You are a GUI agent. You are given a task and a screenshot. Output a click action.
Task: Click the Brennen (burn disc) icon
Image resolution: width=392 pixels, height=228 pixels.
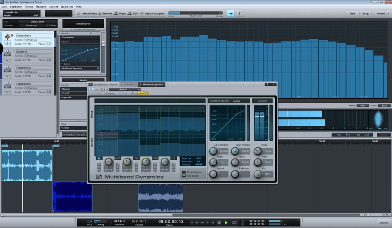pyautogui.click(x=100, y=13)
